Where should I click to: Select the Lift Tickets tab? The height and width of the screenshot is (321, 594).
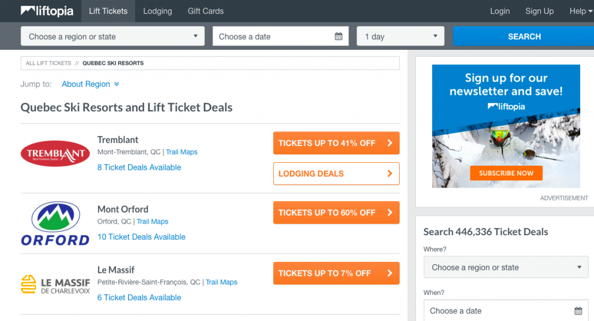point(110,11)
